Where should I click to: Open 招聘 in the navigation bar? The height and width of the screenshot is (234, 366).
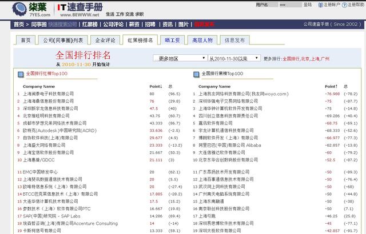[150, 24]
